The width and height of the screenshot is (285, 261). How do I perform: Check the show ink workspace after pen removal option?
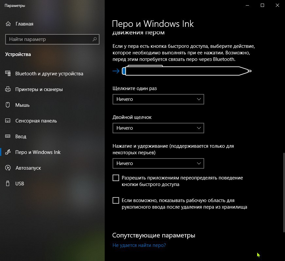tap(116, 200)
